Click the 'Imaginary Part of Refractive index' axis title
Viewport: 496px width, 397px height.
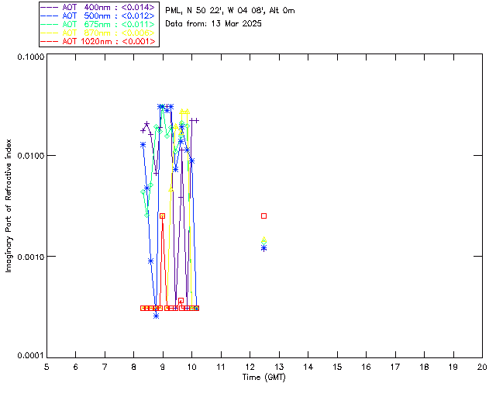(x=9, y=205)
